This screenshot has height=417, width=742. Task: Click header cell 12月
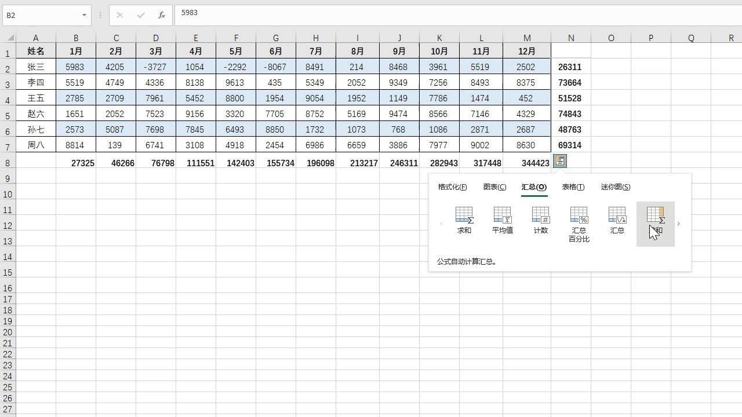click(x=527, y=51)
